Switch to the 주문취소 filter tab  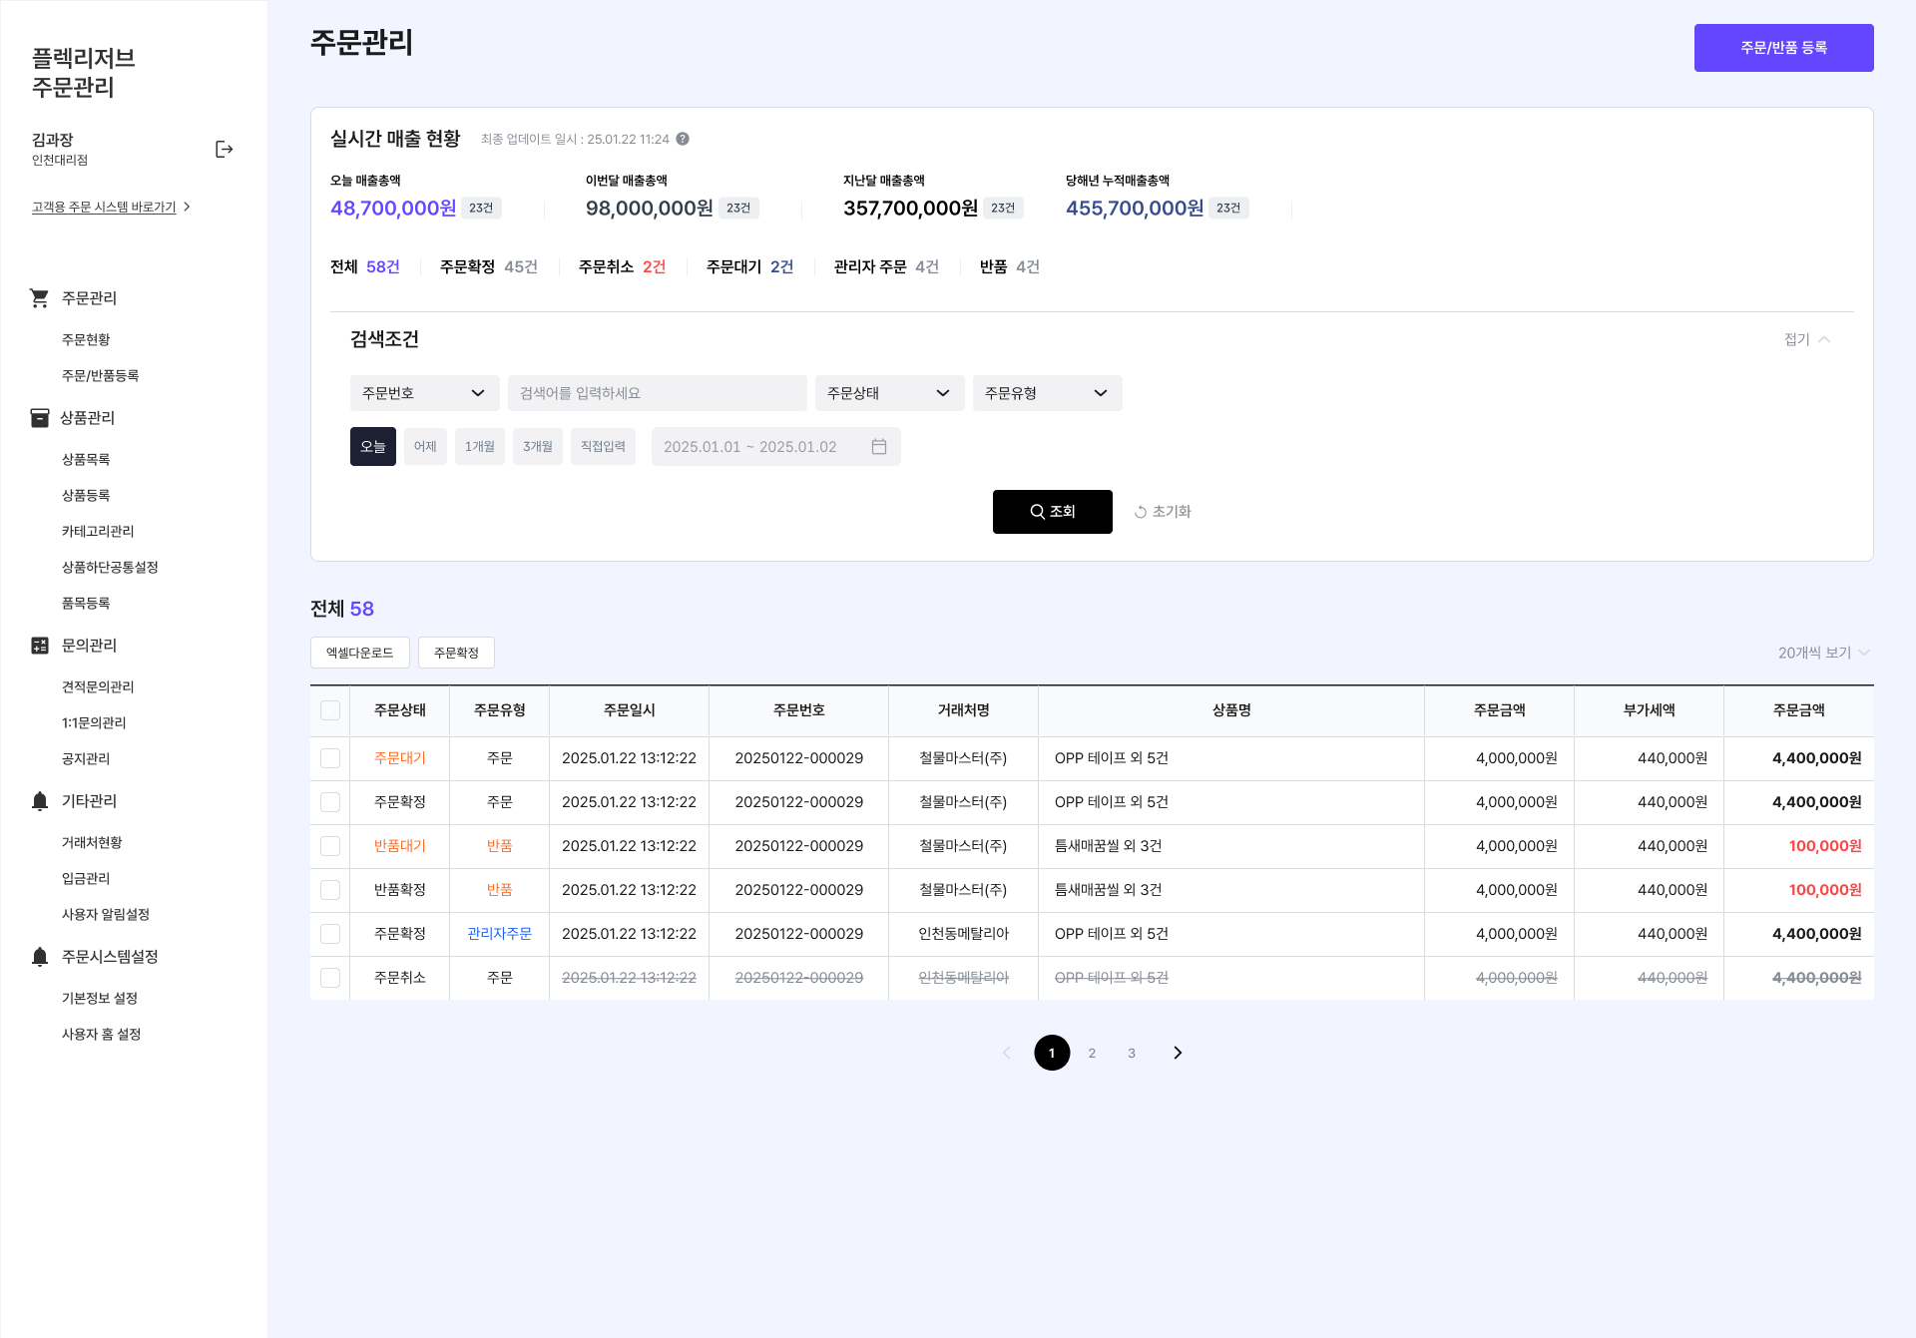point(619,266)
